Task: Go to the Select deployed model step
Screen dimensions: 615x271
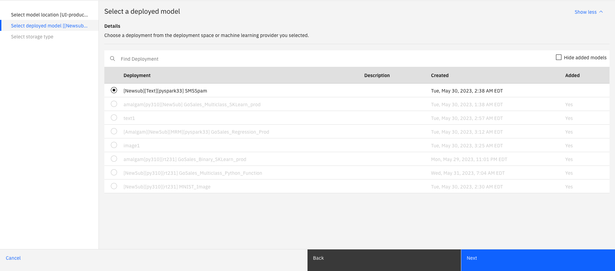Action: (x=49, y=26)
